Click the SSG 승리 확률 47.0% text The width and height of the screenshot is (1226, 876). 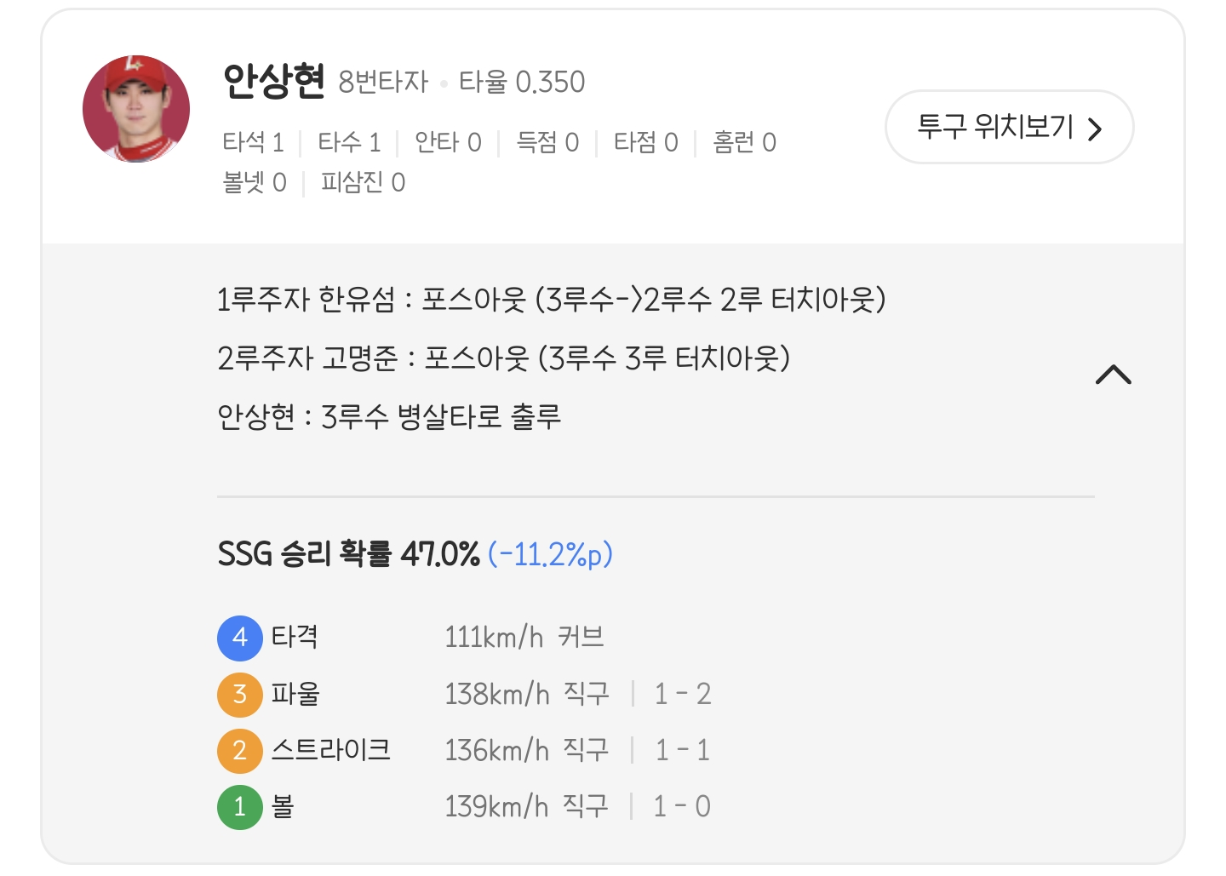point(348,554)
